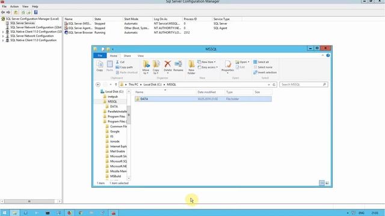This screenshot has height=216, width=385.
Task: Open Properties from the ribbon
Action: [227, 67]
